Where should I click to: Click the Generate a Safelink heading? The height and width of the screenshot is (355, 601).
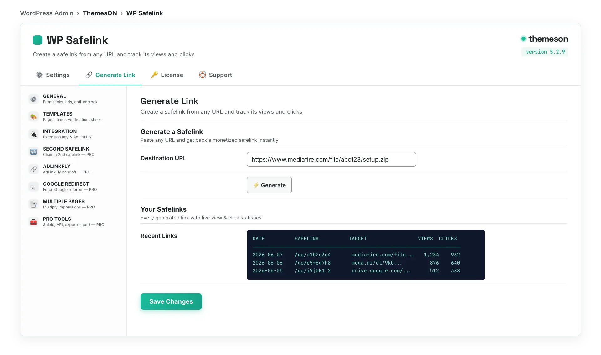pos(172,131)
